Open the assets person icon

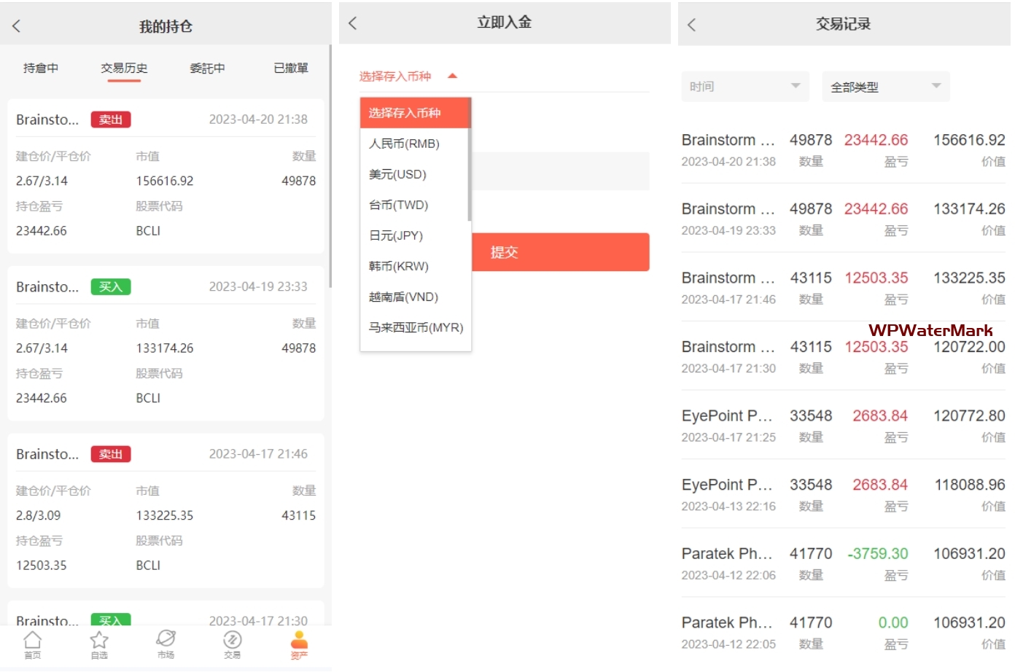coord(299,644)
